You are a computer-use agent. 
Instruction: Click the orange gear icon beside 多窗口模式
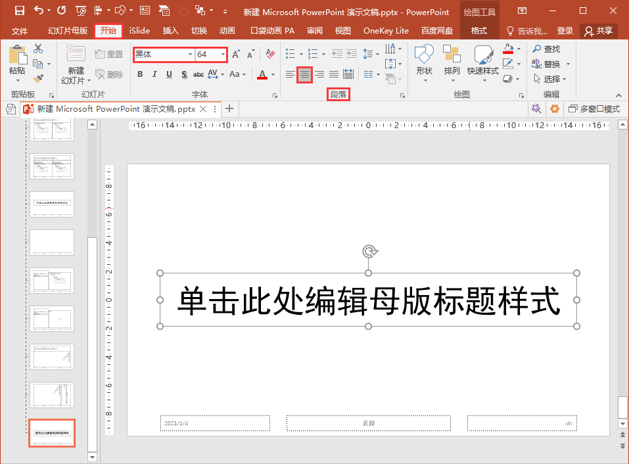pos(555,109)
